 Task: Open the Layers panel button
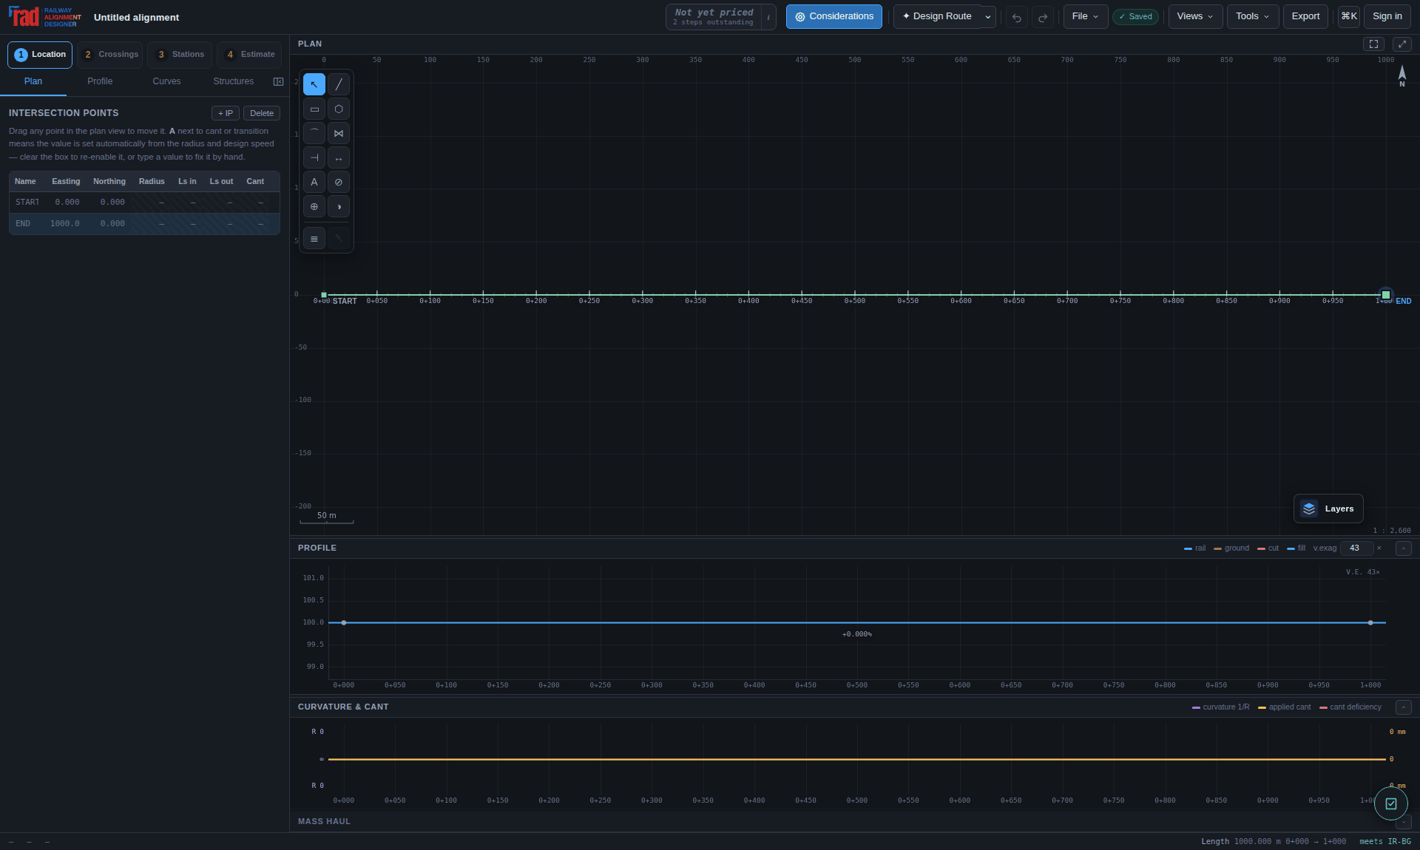[x=1328, y=509]
